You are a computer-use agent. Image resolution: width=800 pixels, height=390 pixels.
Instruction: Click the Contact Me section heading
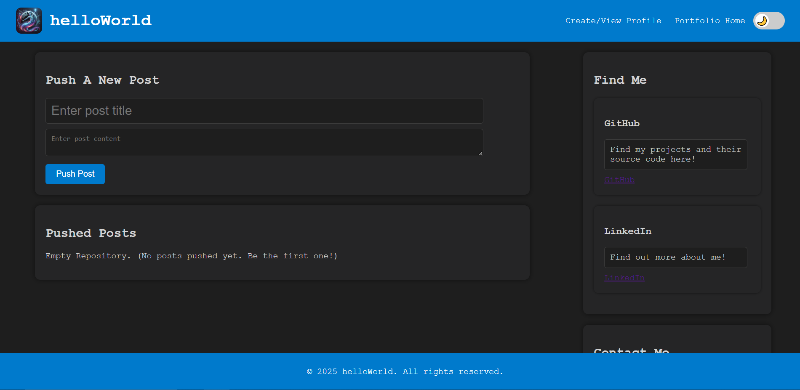(x=631, y=352)
